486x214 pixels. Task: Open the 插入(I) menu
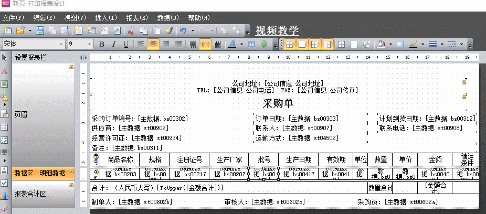point(106,18)
